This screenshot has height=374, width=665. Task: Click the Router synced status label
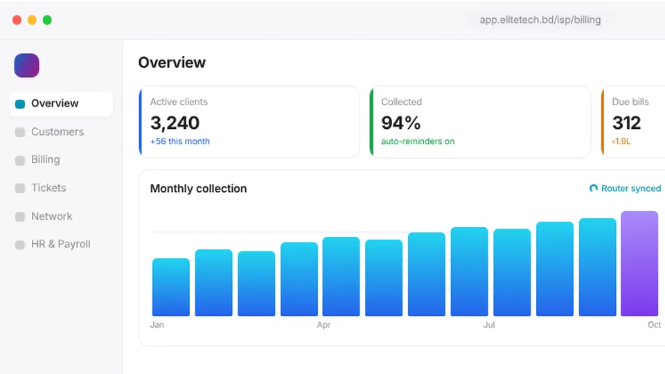pyautogui.click(x=631, y=188)
